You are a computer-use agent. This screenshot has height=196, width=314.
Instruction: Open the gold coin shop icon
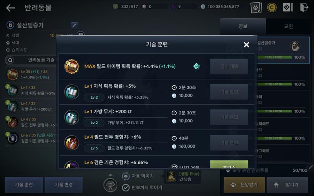pos(272,7)
